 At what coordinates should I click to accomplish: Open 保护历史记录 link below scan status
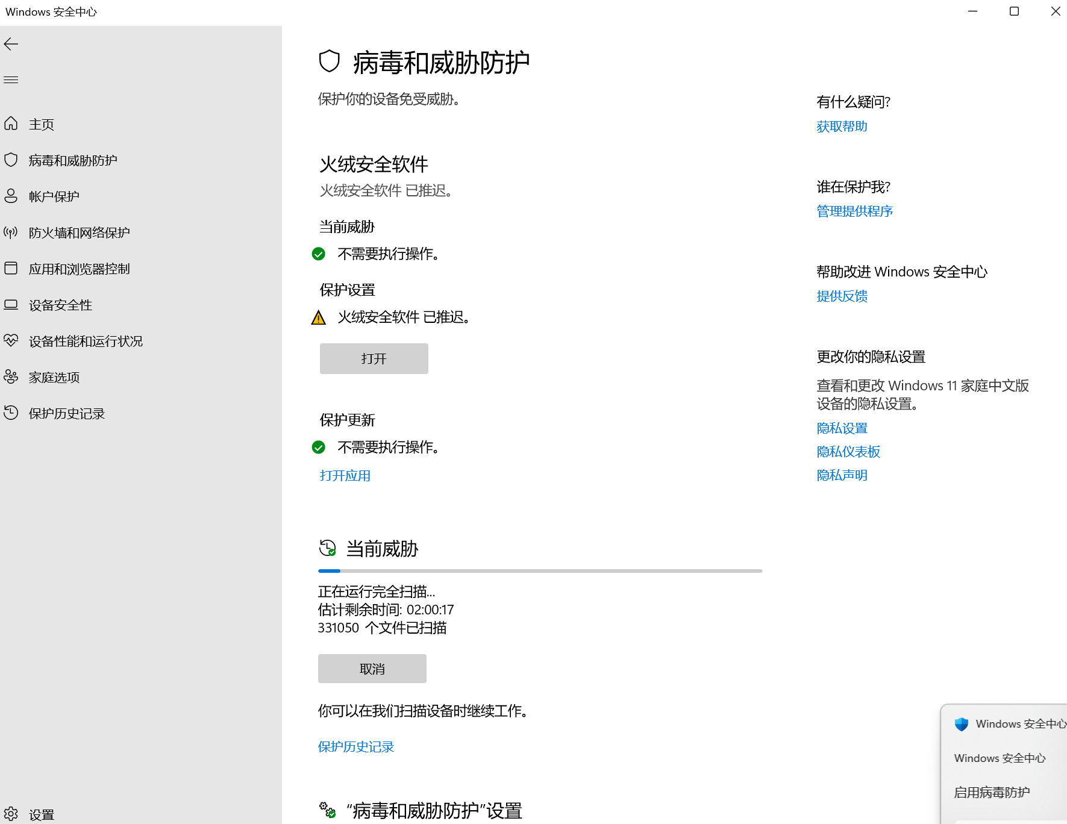tap(356, 746)
